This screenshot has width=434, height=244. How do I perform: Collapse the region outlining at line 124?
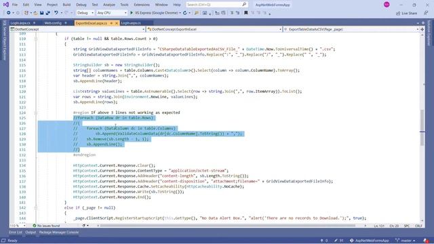(x=36, y=113)
